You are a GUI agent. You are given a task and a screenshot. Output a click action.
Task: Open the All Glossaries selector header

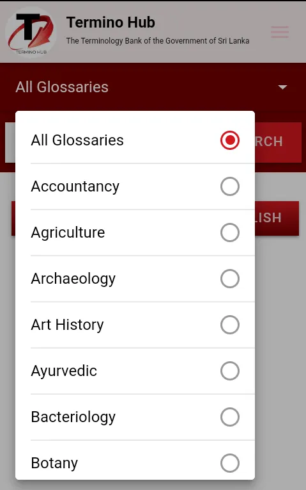(x=153, y=87)
